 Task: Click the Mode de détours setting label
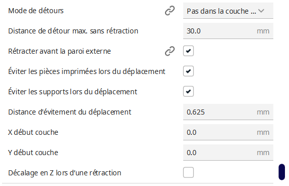point(36,11)
